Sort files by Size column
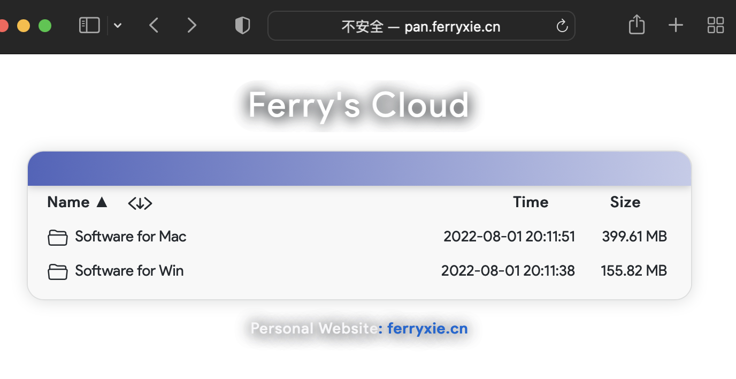The width and height of the screenshot is (736, 379). 625,202
